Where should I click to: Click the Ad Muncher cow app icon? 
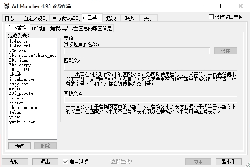(6, 6)
